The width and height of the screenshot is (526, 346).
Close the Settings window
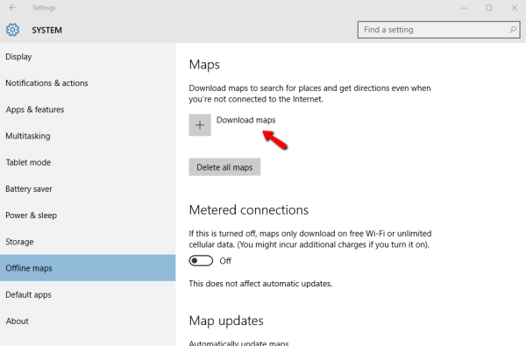pos(515,8)
